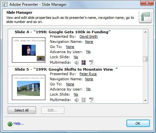The width and height of the screenshot is (156, 133).
Task: Click the Flash file icon for Slide 4
Action: tap(92, 62)
